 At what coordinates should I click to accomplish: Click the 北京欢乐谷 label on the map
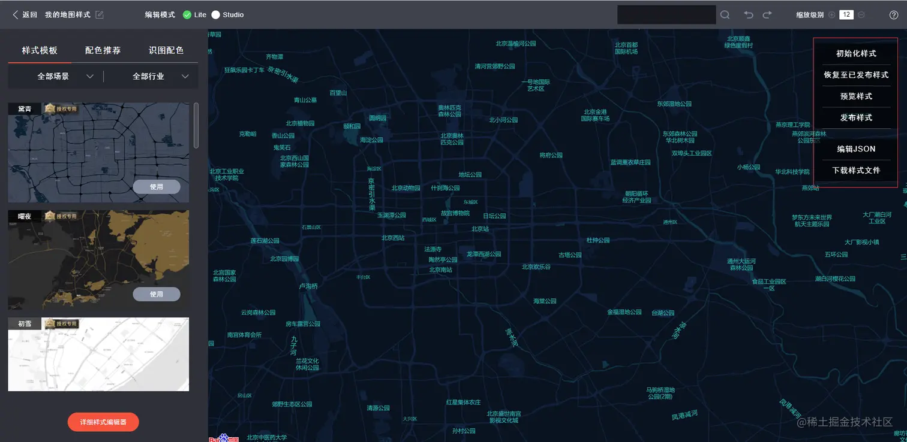coord(536,267)
